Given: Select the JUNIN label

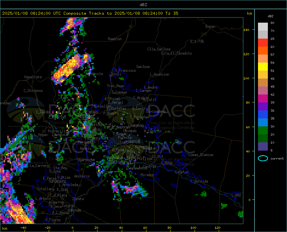Looking at the screenshot, I should (129, 151).
